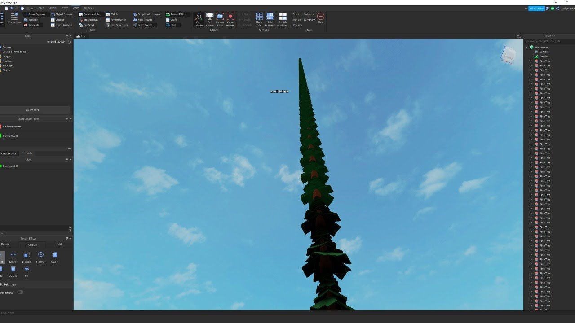Open the Switch Windows menu
575x323 pixels.
[x=283, y=20]
